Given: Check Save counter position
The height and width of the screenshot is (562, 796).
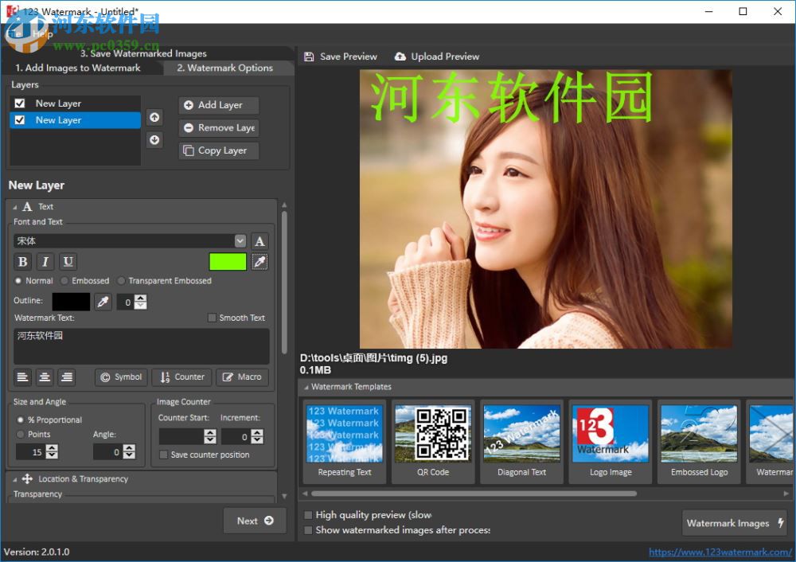Looking at the screenshot, I should (163, 454).
